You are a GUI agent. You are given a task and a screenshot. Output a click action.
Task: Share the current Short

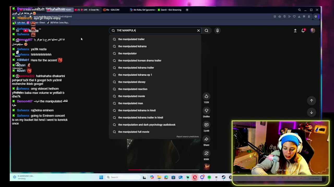pyautogui.click(x=206, y=139)
